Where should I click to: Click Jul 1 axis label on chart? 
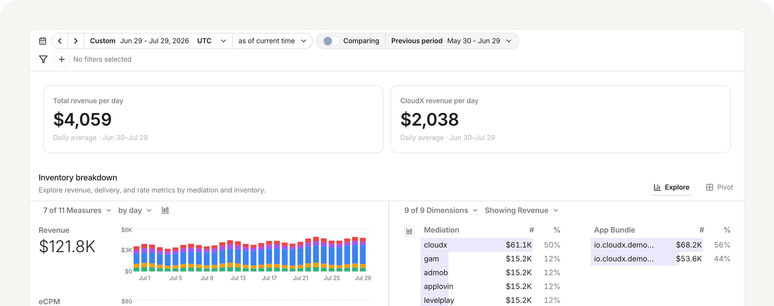(x=144, y=278)
